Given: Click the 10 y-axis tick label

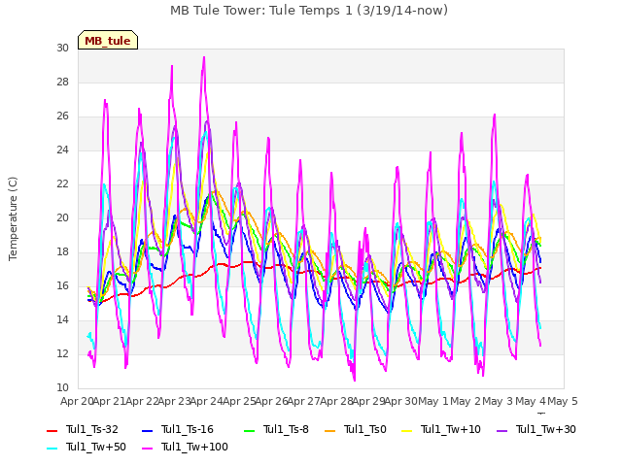Looking at the screenshot, I should [62, 387].
